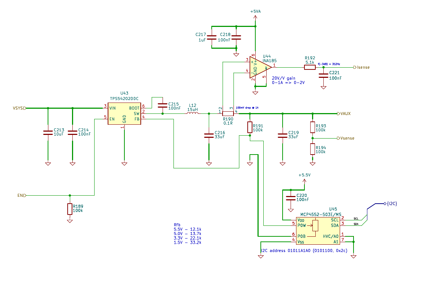The image size is (431, 284).
Task: Click the L12 15uH inductor symbol
Action: 192,113
